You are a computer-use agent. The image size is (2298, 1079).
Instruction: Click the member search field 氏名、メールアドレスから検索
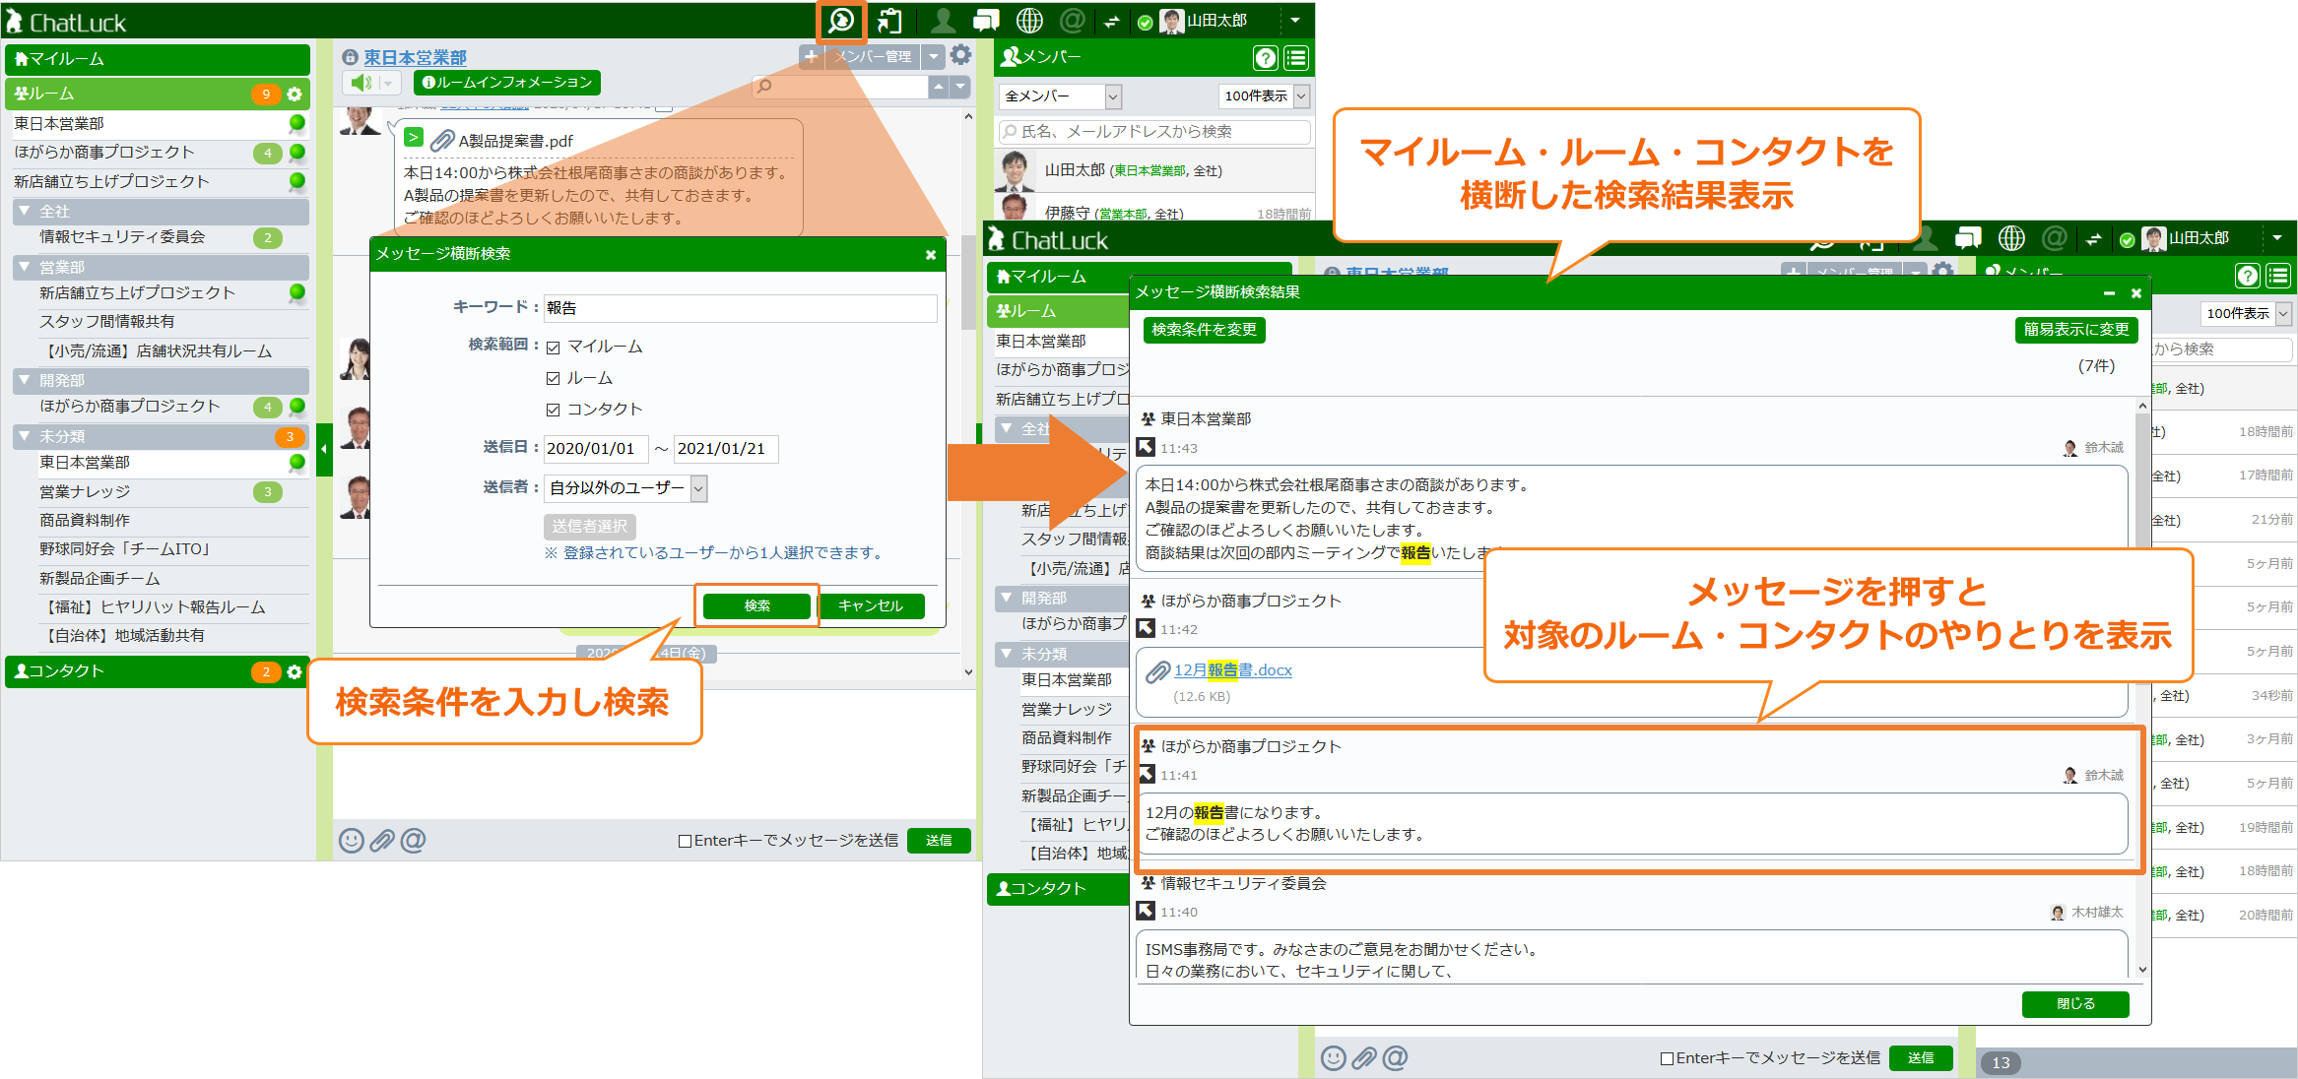(x=1154, y=132)
